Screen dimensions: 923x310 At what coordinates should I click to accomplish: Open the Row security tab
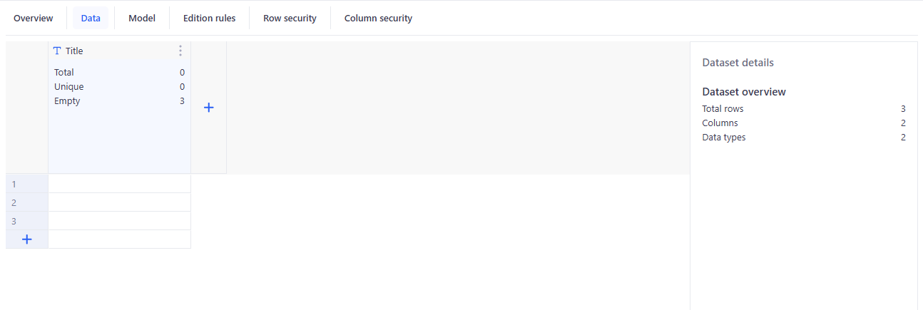pyautogui.click(x=290, y=19)
